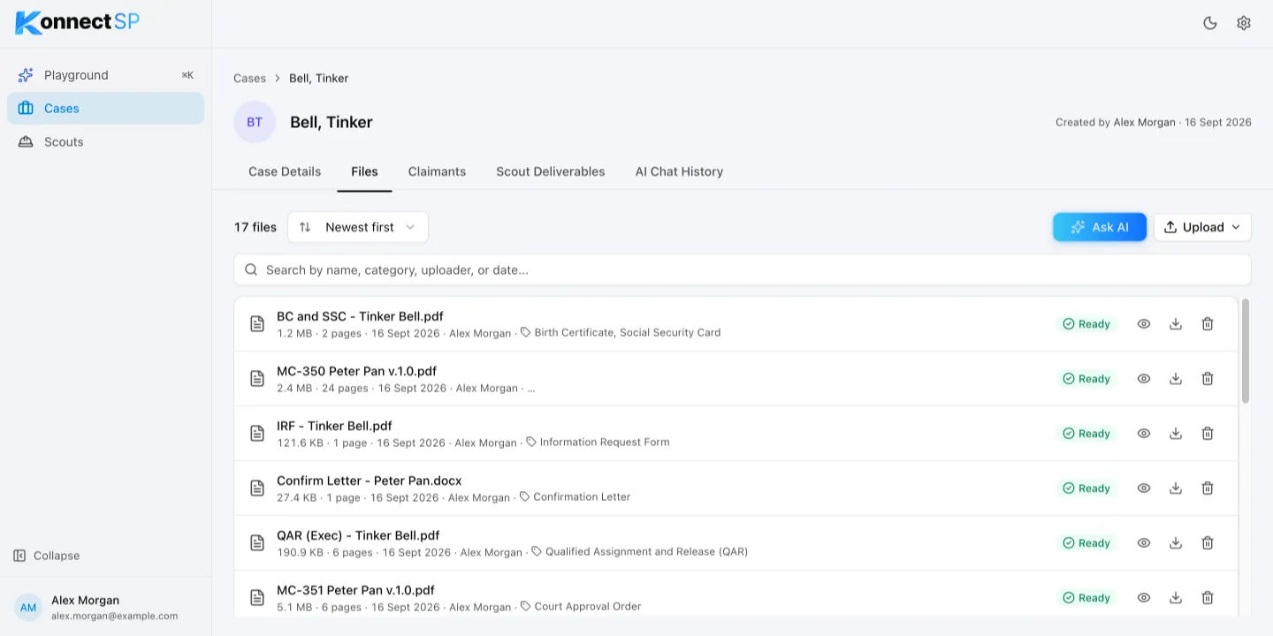1273x636 pixels.
Task: Switch to Scout Deliverables tab
Action: coord(551,171)
